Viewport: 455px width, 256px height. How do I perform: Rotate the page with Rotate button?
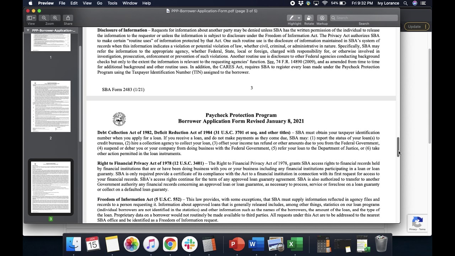[x=309, y=18]
